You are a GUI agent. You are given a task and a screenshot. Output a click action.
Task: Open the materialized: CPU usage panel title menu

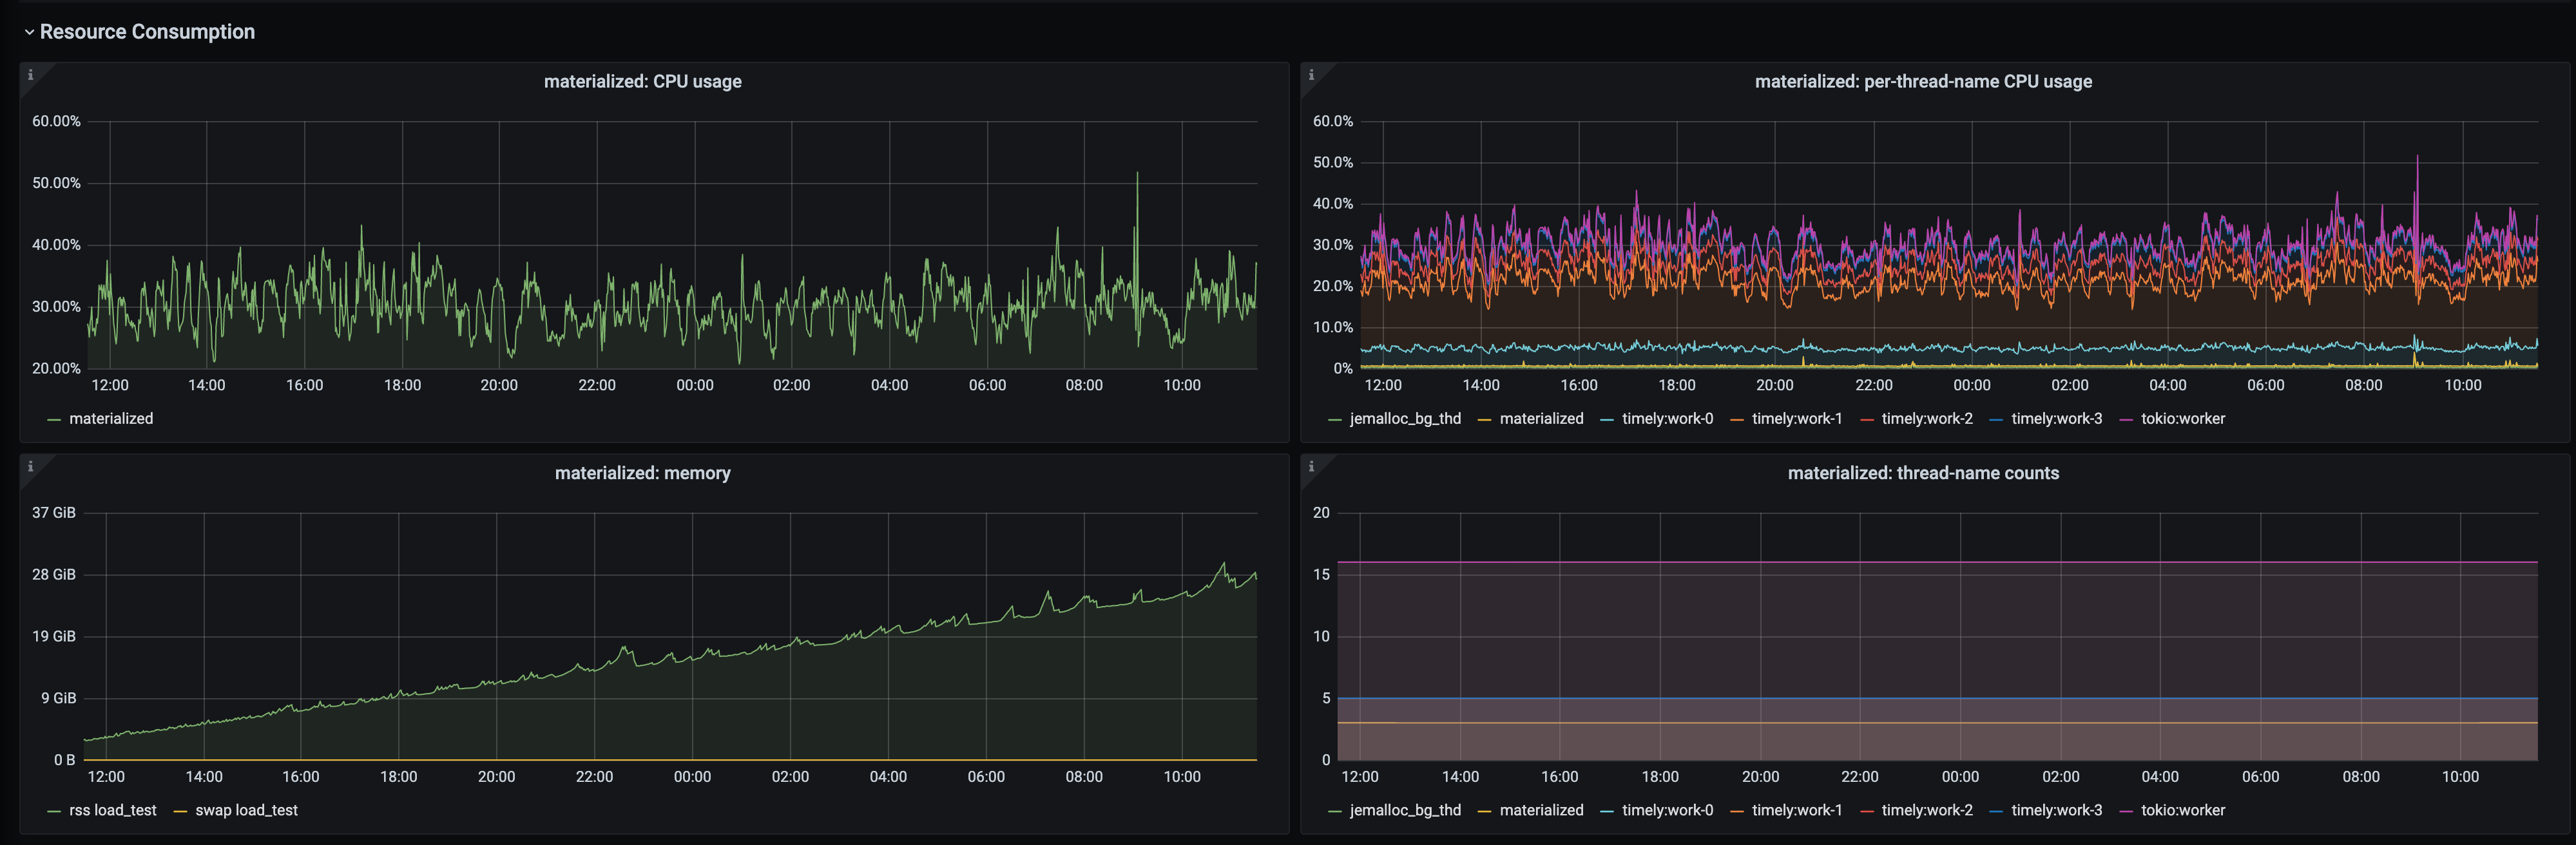tap(642, 82)
